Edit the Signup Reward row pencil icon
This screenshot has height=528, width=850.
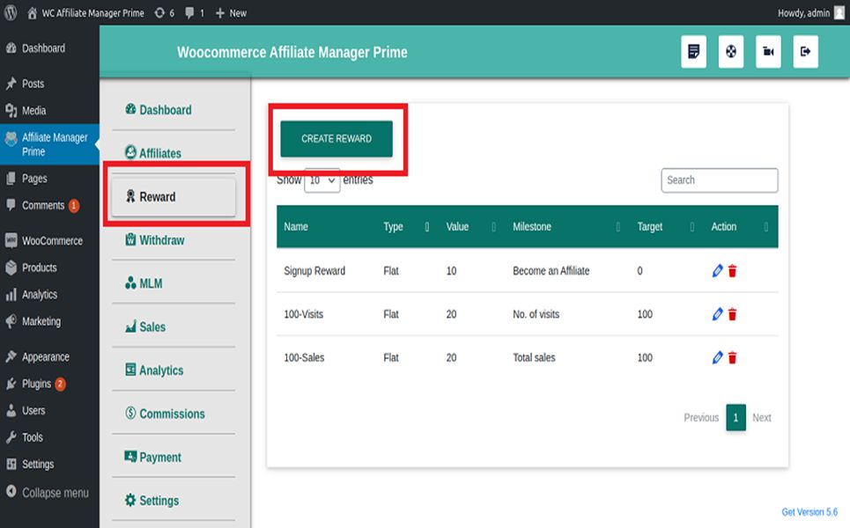point(717,271)
